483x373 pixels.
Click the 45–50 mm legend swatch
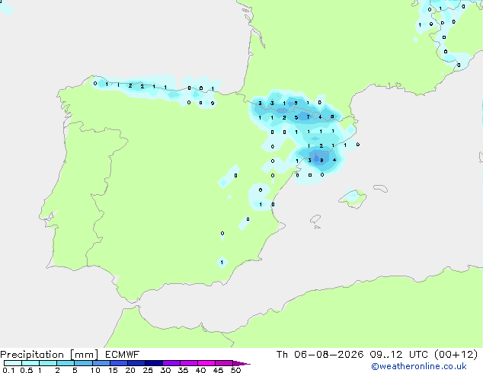coord(224,363)
